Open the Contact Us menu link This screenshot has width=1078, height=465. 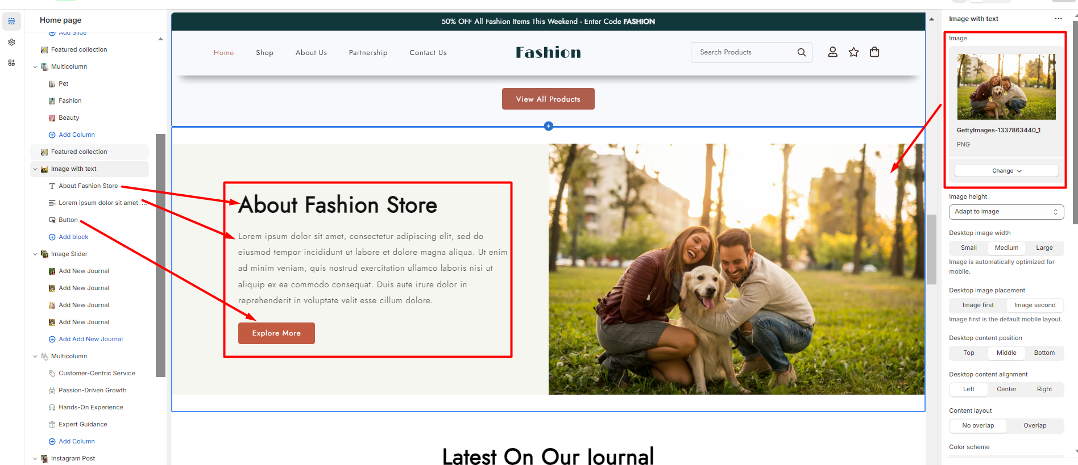tap(428, 53)
